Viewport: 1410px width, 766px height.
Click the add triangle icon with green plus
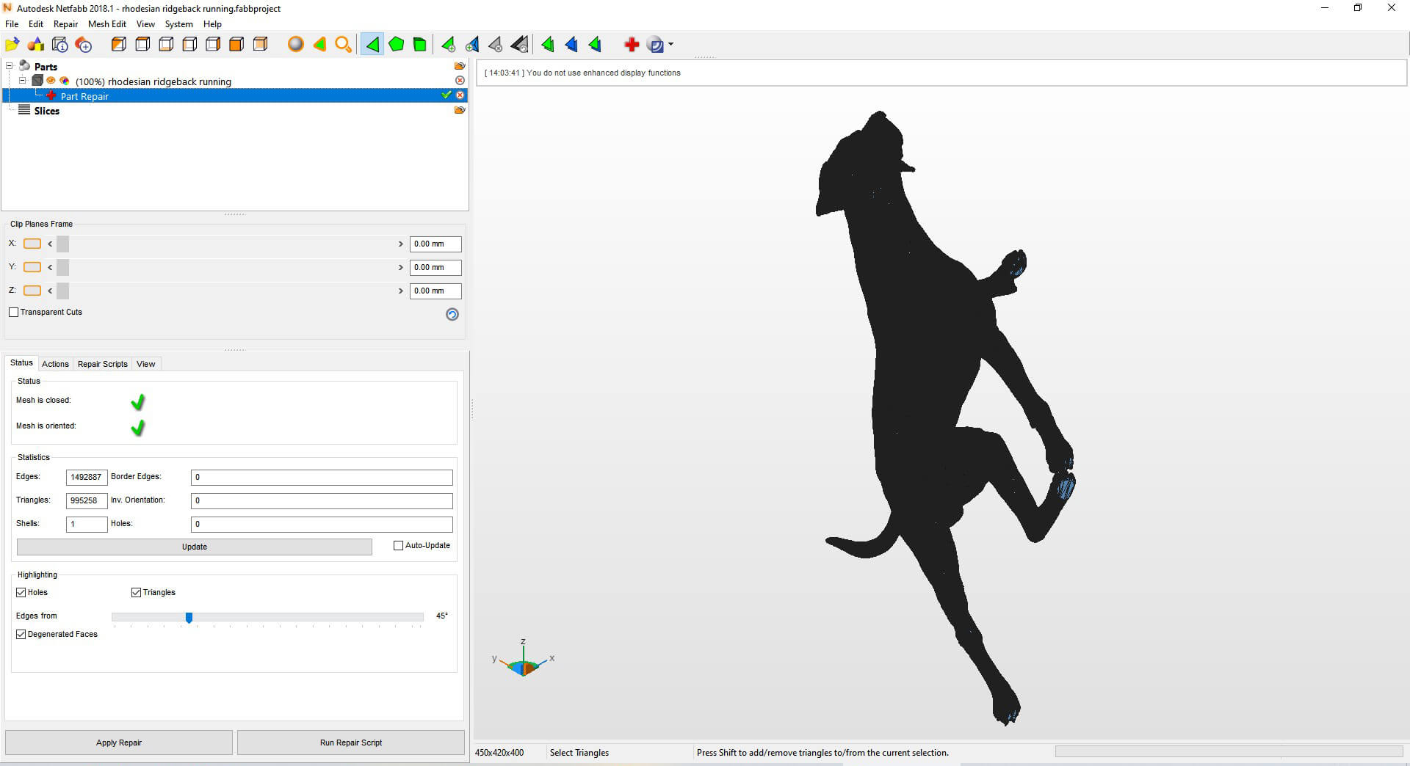(x=448, y=45)
